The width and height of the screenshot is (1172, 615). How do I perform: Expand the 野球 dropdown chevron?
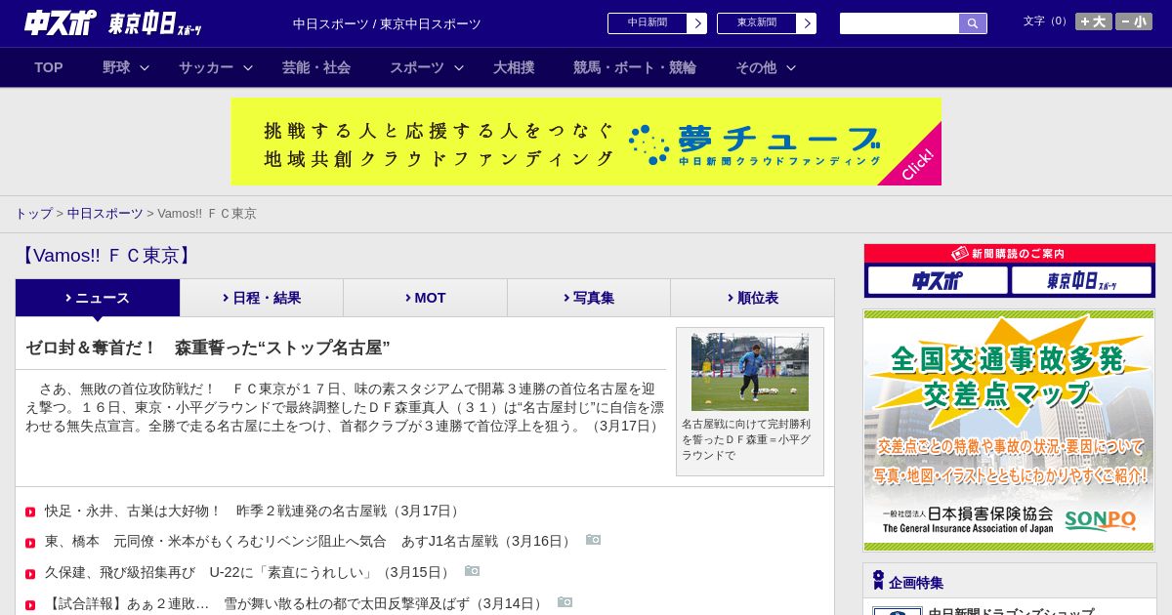(145, 67)
